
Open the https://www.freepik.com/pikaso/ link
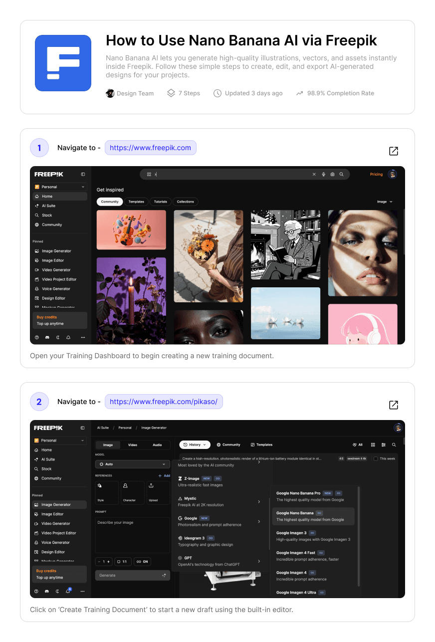(164, 402)
